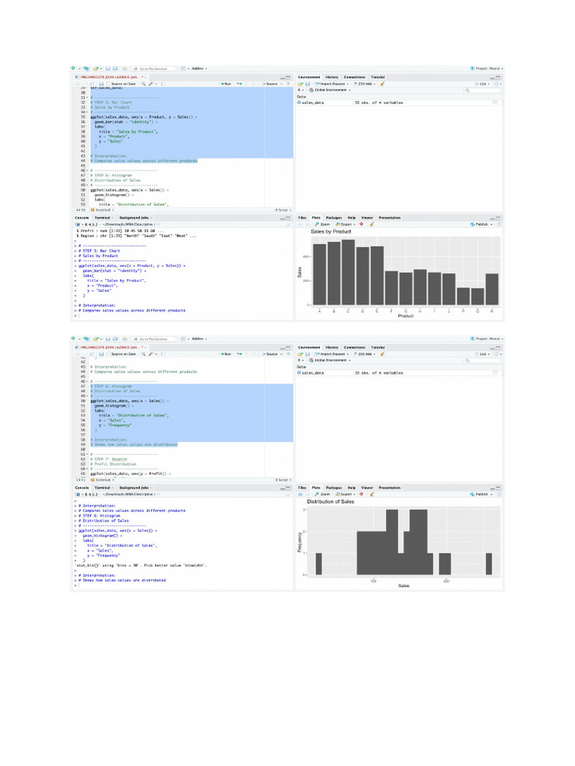View sales_data table icon in bar chart window

pos(495,102)
